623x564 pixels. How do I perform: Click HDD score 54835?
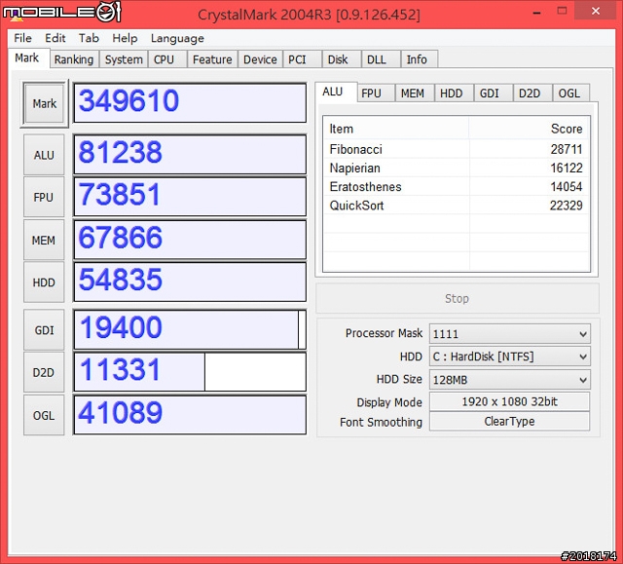190,282
